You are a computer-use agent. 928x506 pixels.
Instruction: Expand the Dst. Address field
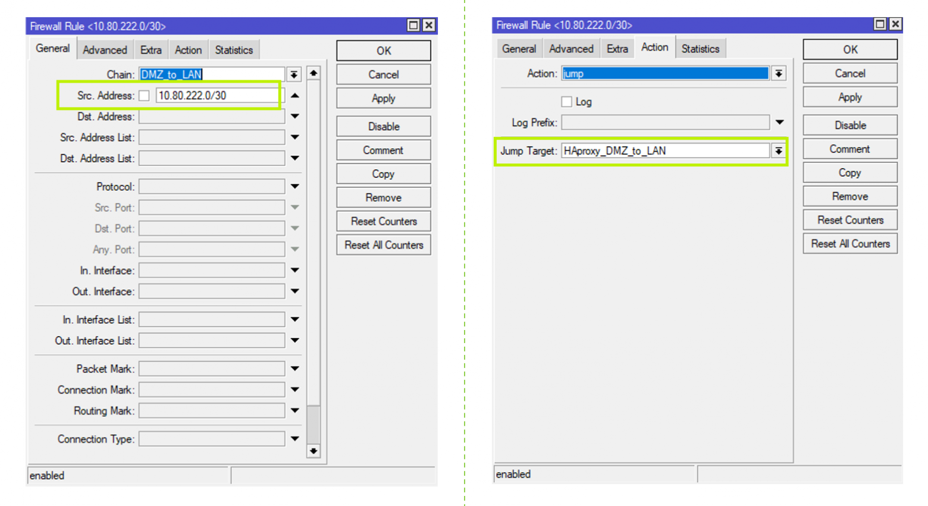[x=294, y=117]
